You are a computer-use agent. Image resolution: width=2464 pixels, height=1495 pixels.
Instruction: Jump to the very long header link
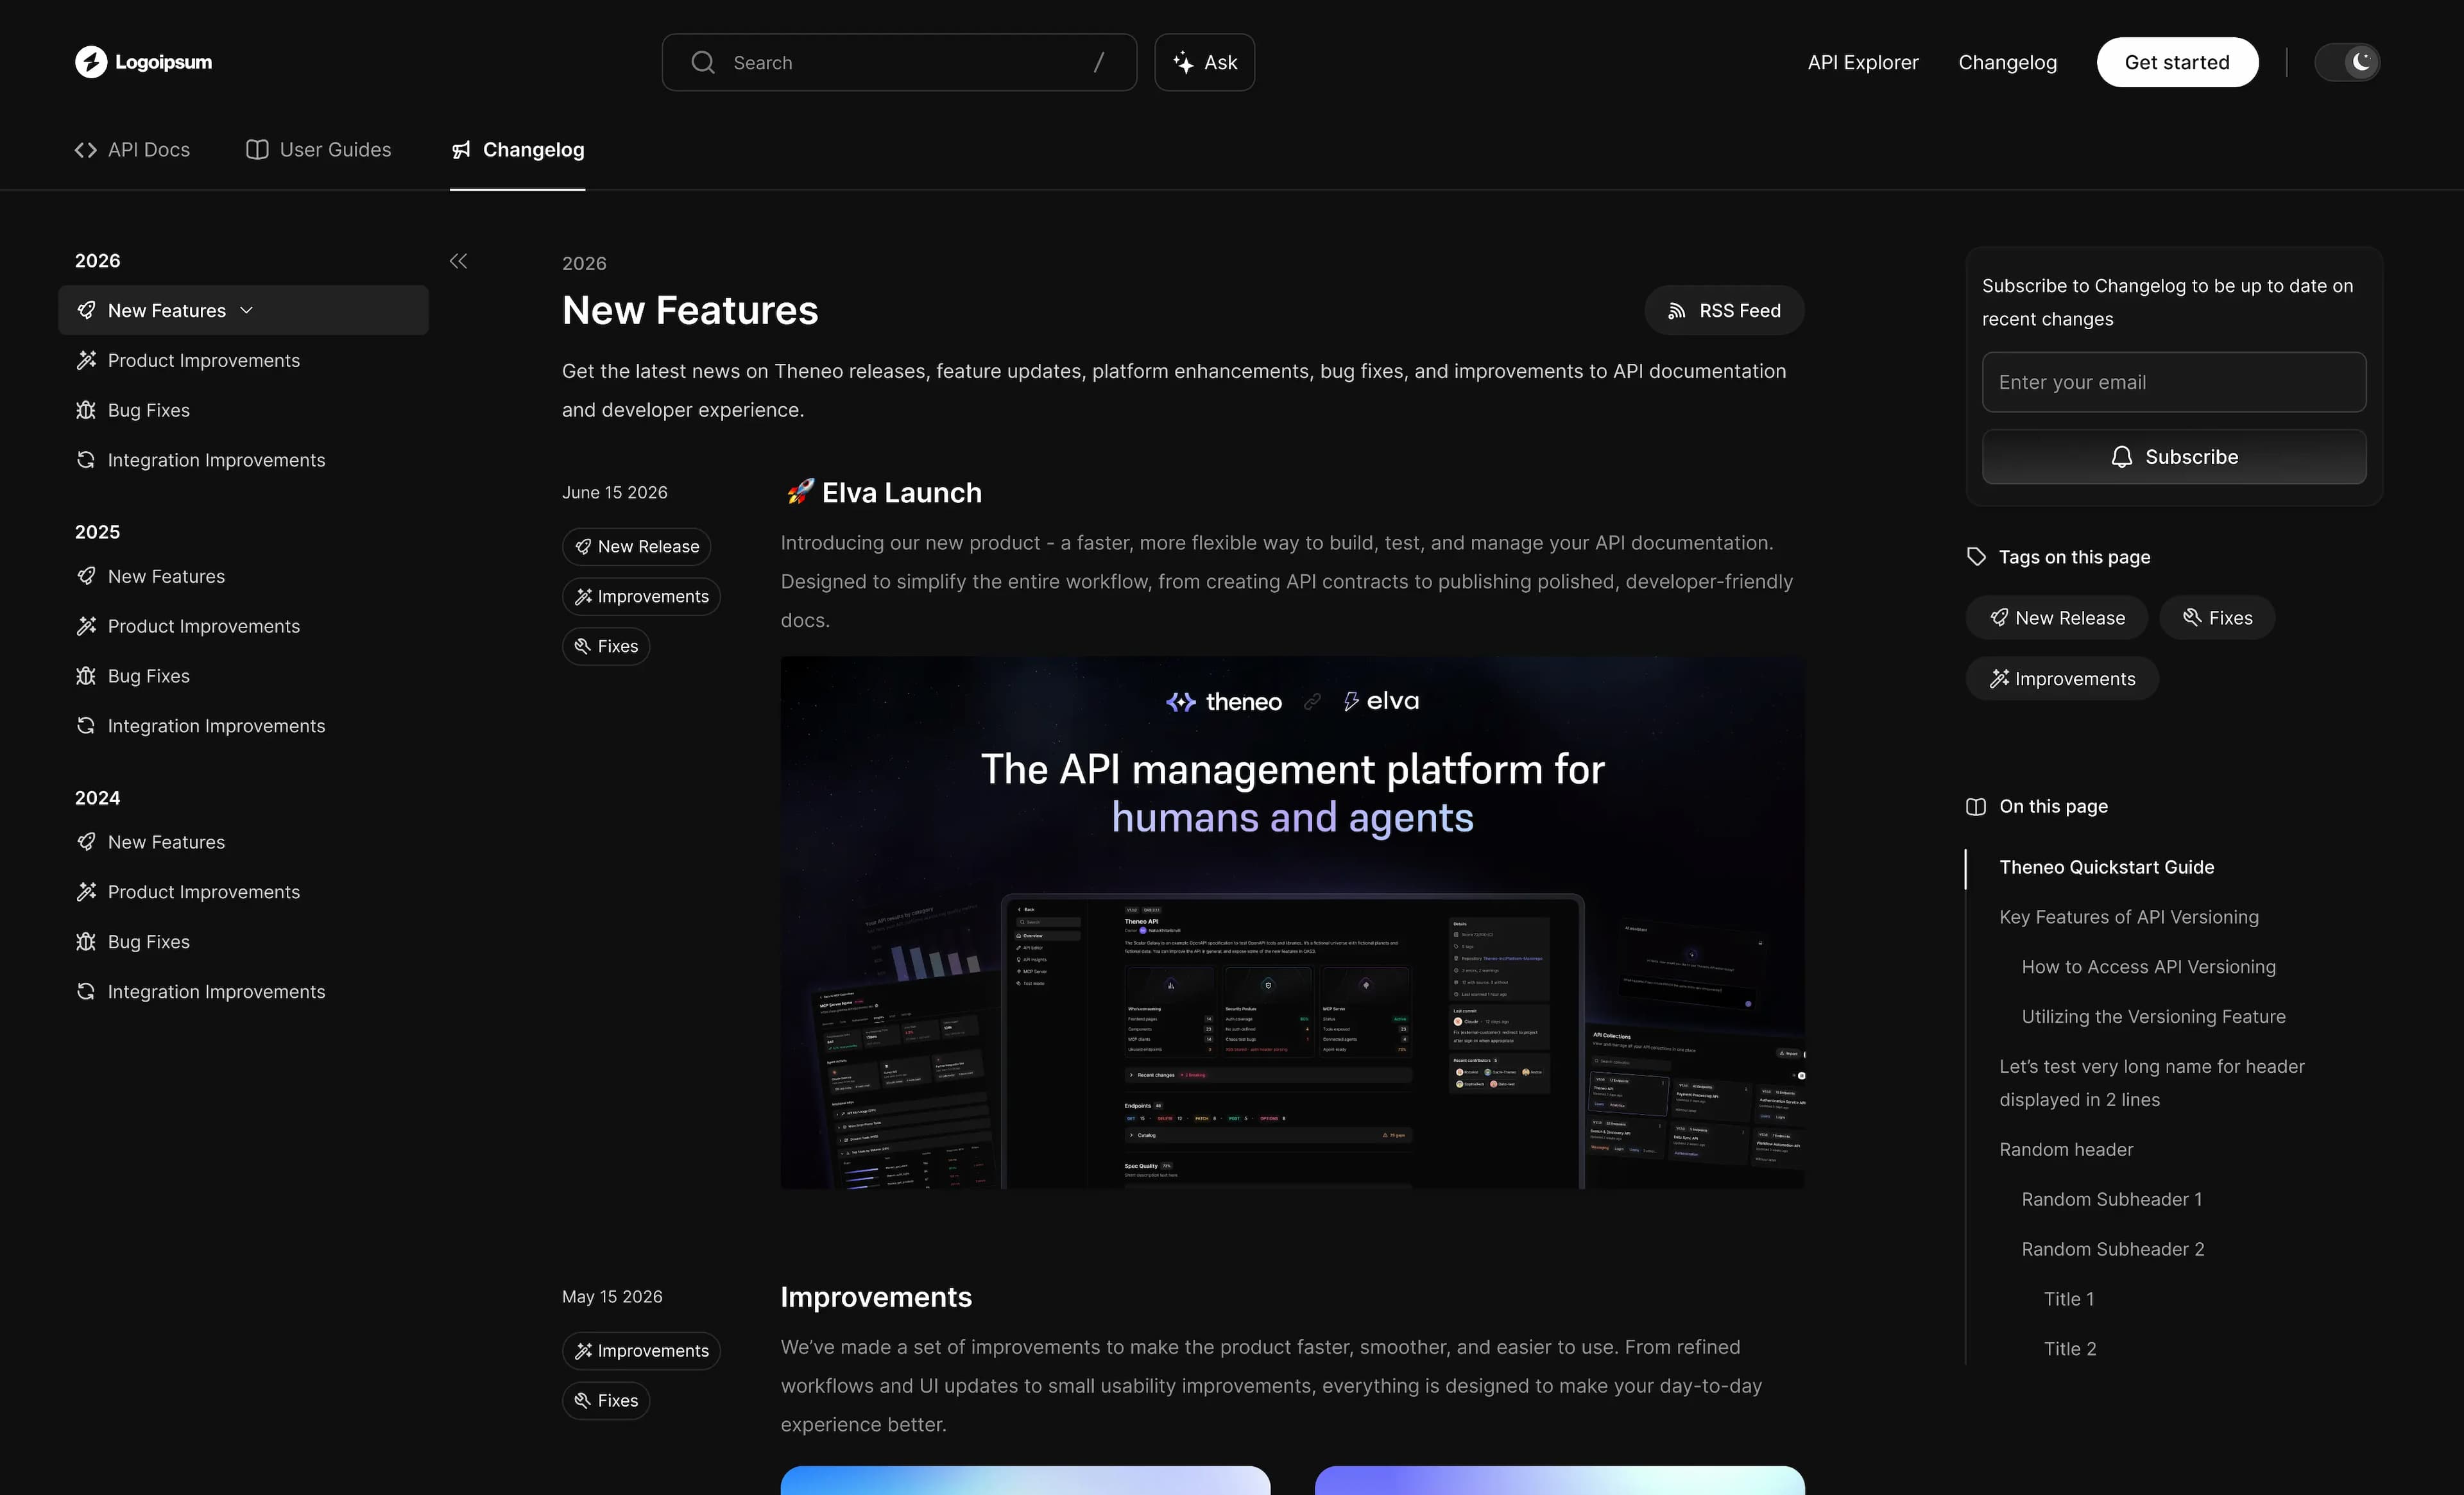click(x=2152, y=1083)
